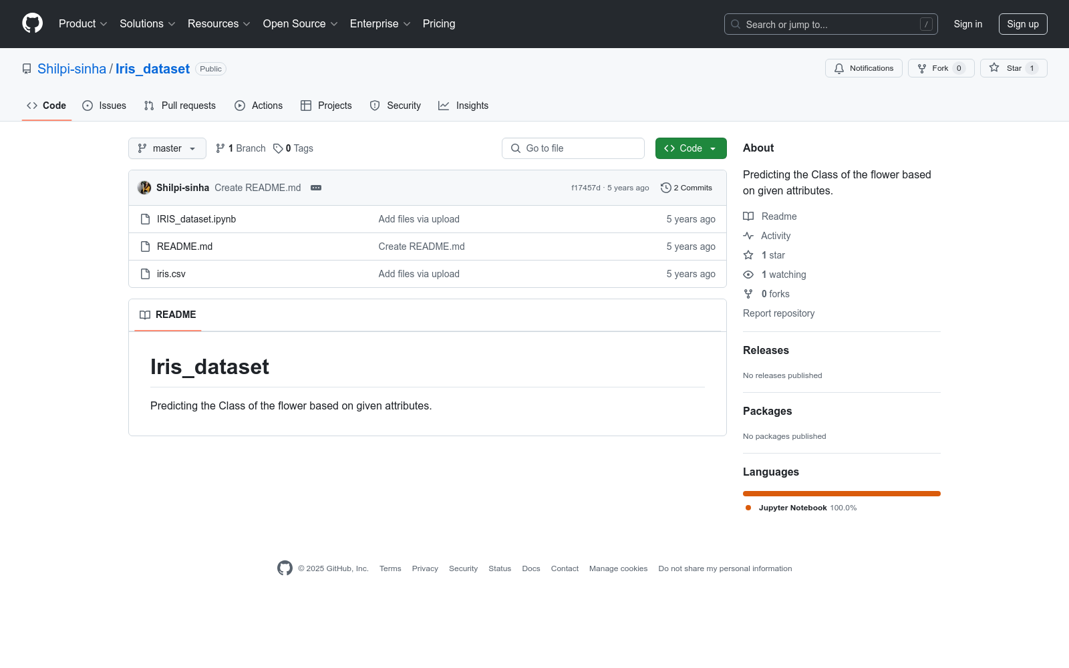View the 2 Commits history
Viewport: 1069px width, 668px height.
point(686,188)
